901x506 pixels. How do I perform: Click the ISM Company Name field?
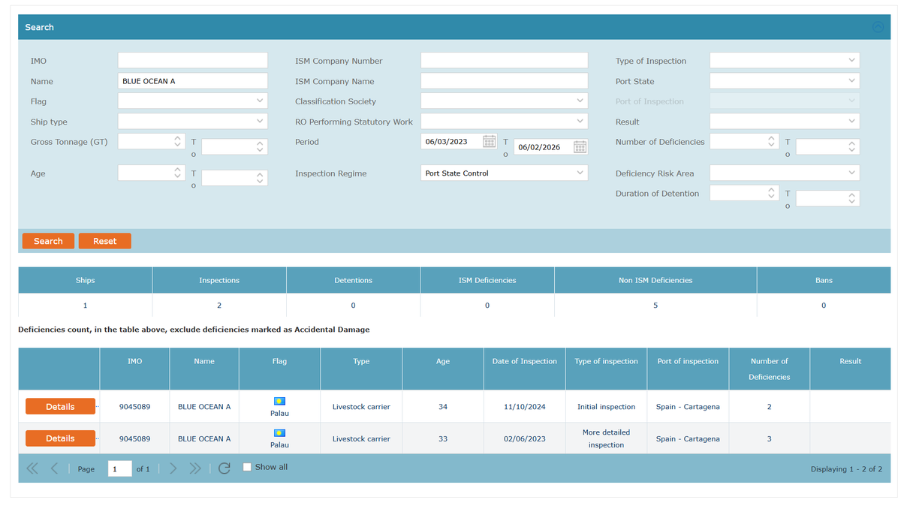(504, 80)
